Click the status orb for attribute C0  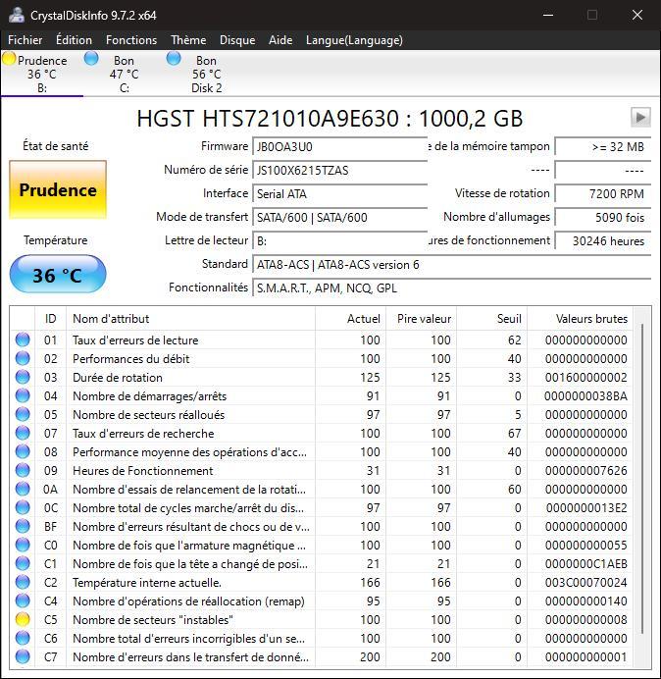23,545
